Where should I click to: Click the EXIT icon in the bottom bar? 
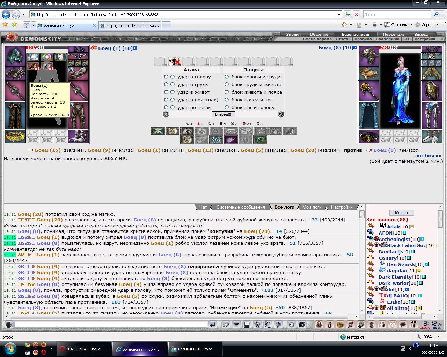[413, 325]
